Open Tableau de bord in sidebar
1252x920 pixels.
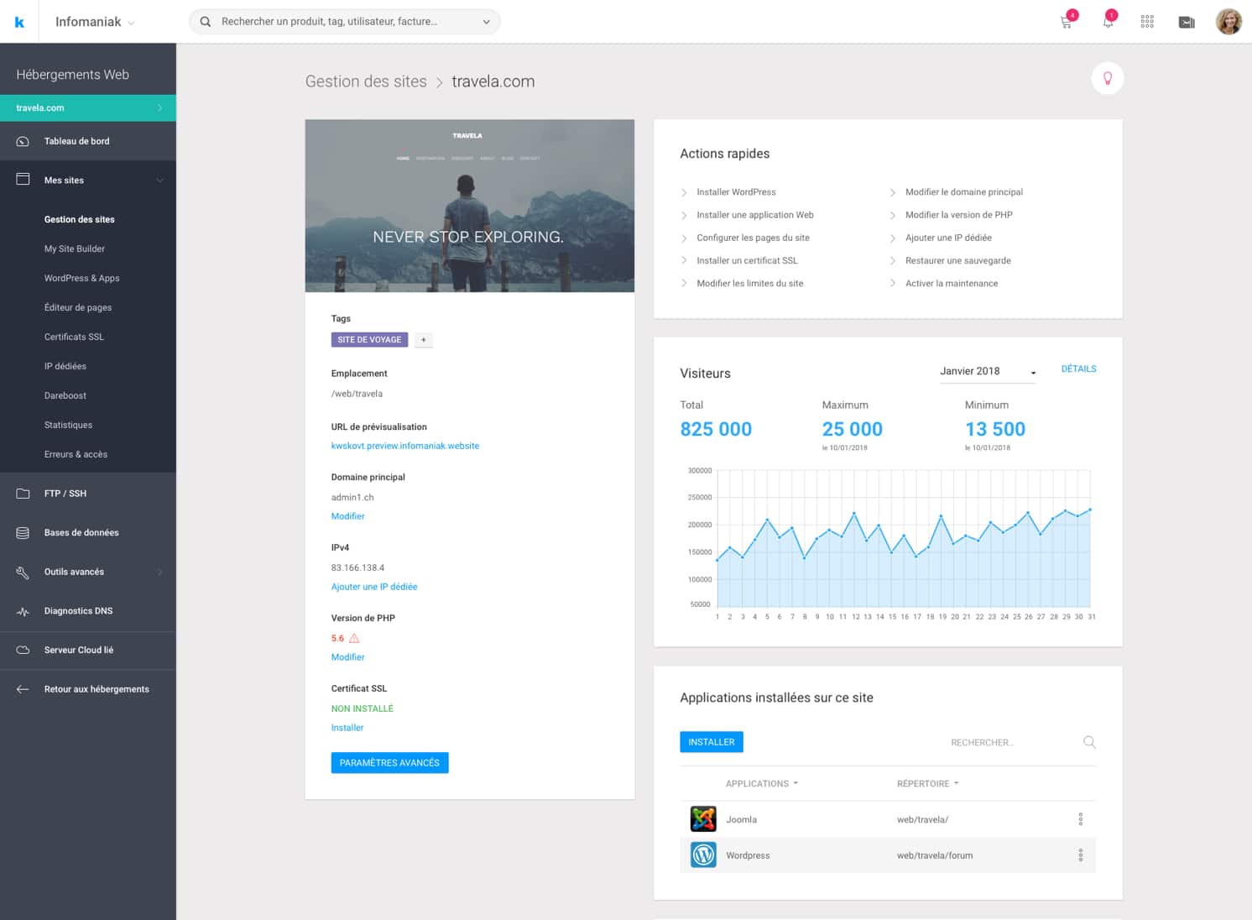[x=76, y=141]
